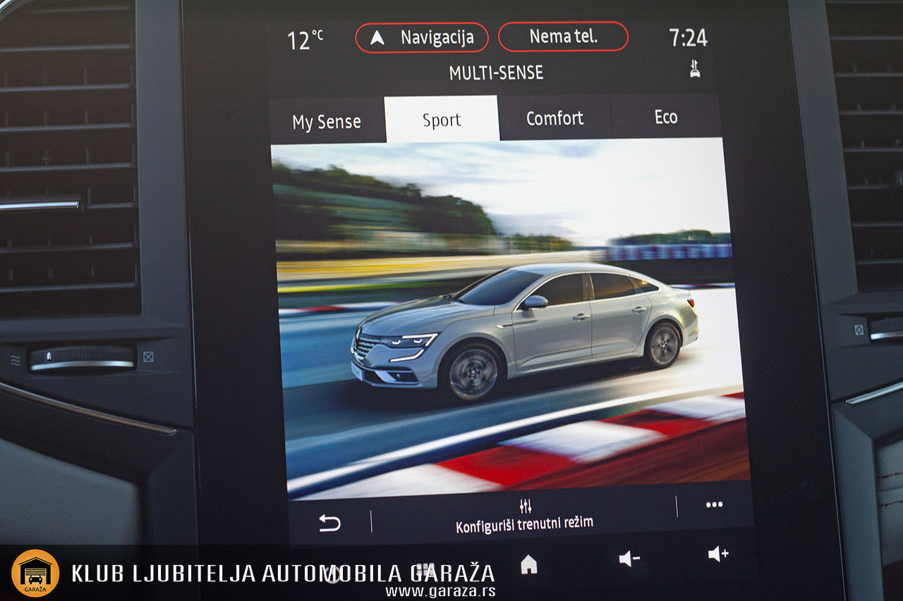Tap the car connectivity status icon

click(x=695, y=68)
